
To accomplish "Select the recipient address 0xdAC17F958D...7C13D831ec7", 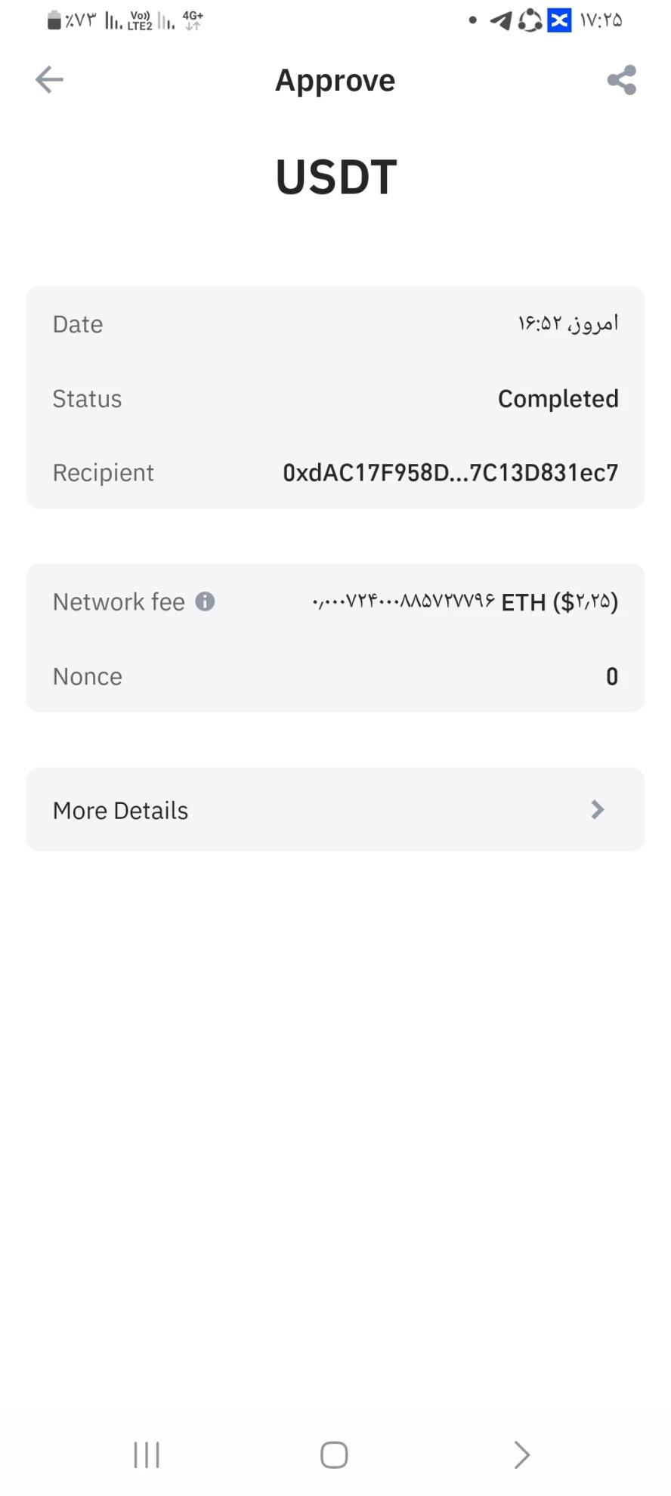I will (450, 473).
